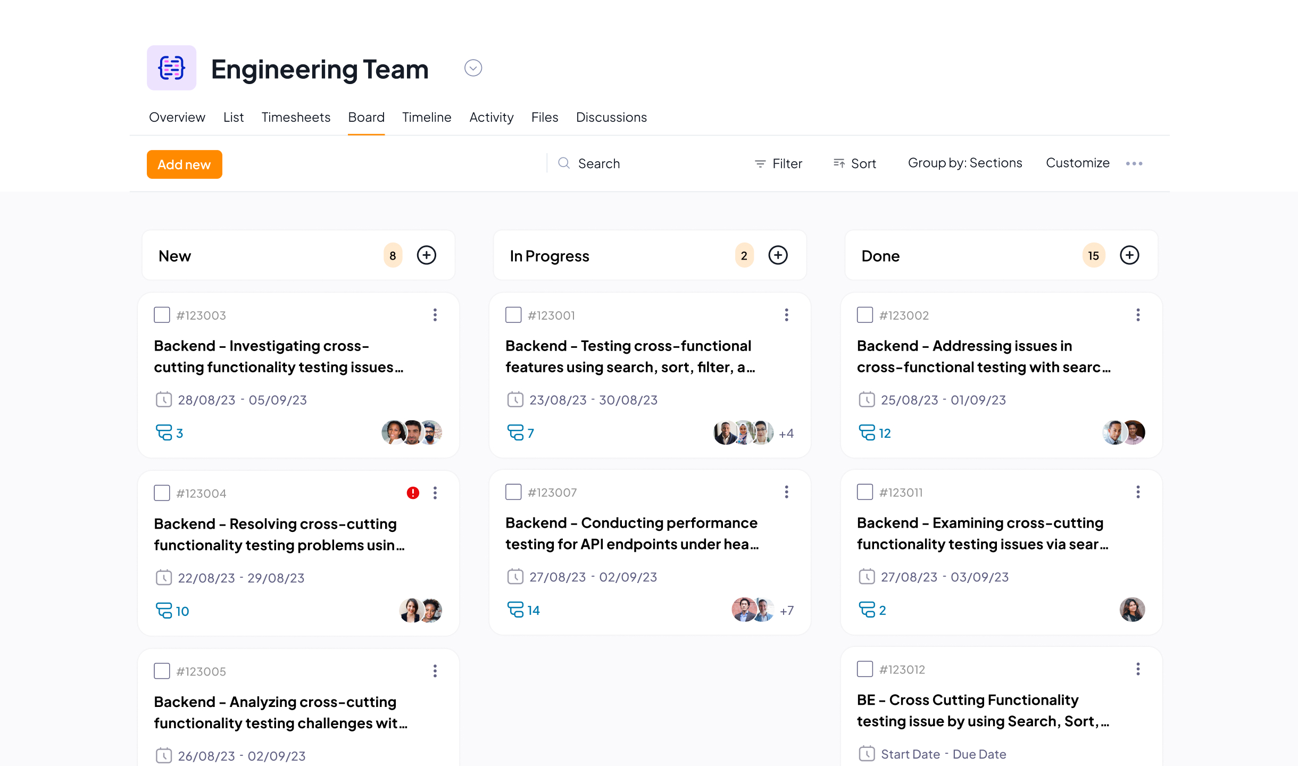1298x766 pixels.
Task: Click the add card icon in New column
Action: [x=427, y=254]
